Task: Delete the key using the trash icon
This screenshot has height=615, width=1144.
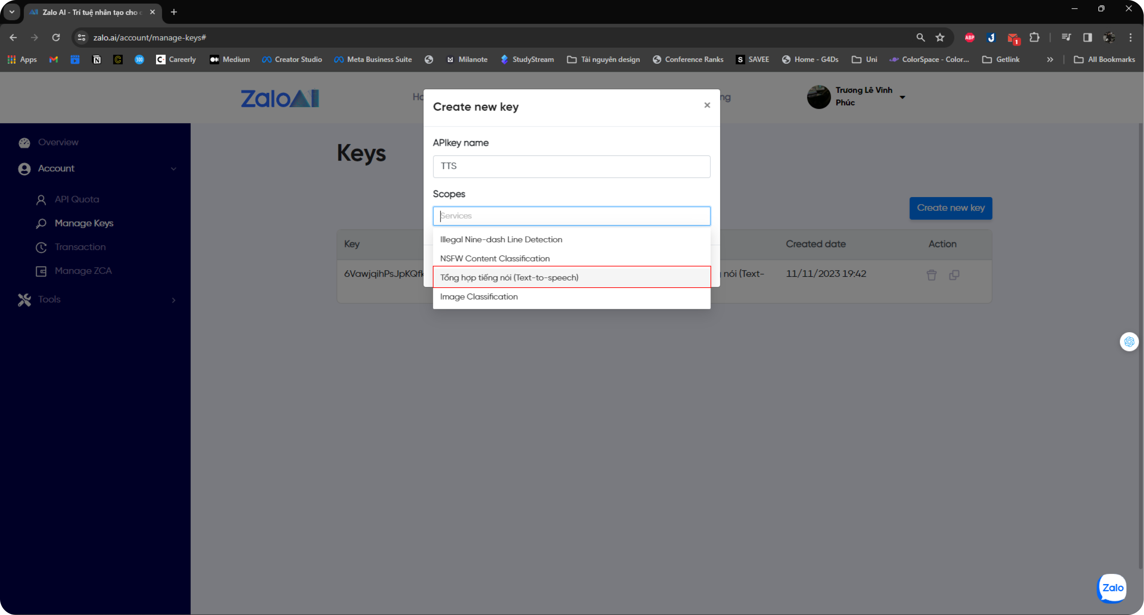Action: click(x=932, y=275)
